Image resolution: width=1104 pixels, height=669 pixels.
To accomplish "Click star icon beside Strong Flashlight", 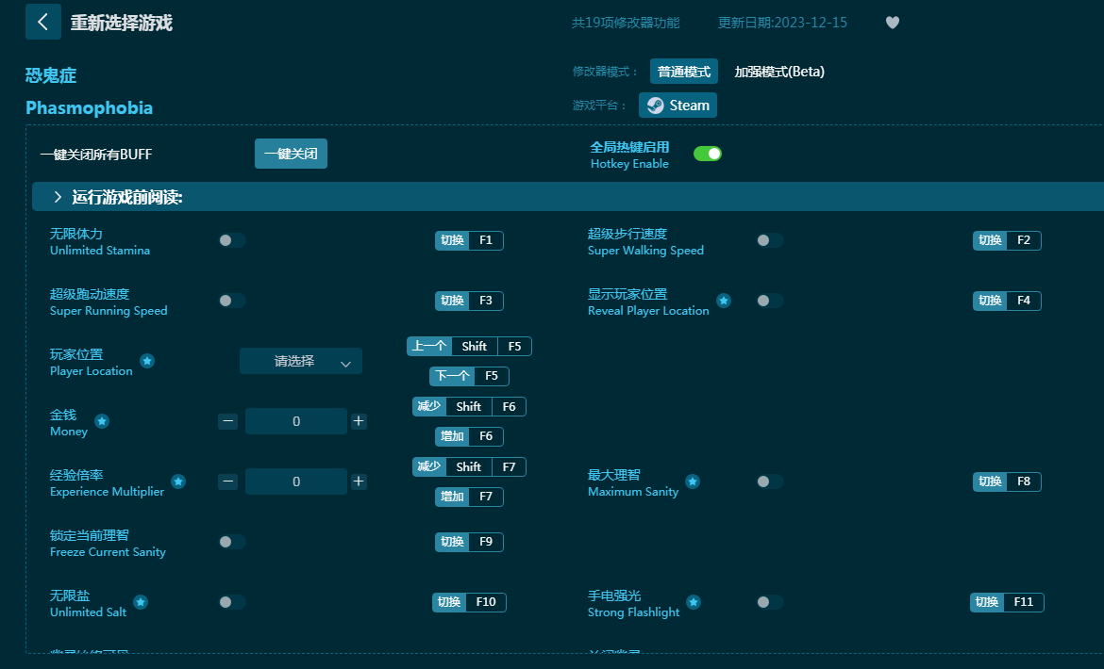I will [694, 602].
